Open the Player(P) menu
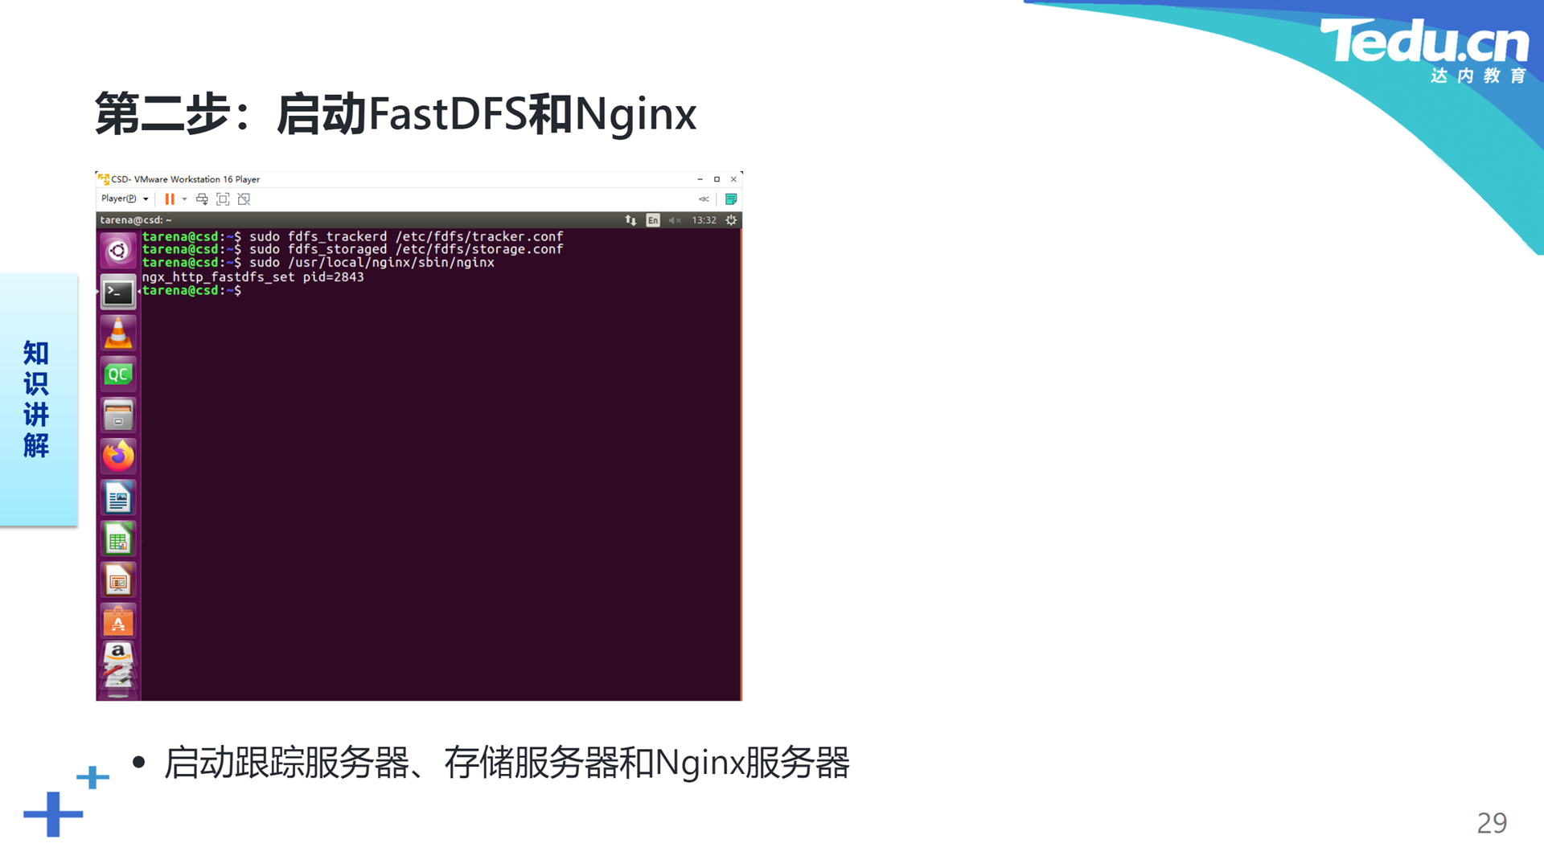The width and height of the screenshot is (1544, 868). coord(125,199)
